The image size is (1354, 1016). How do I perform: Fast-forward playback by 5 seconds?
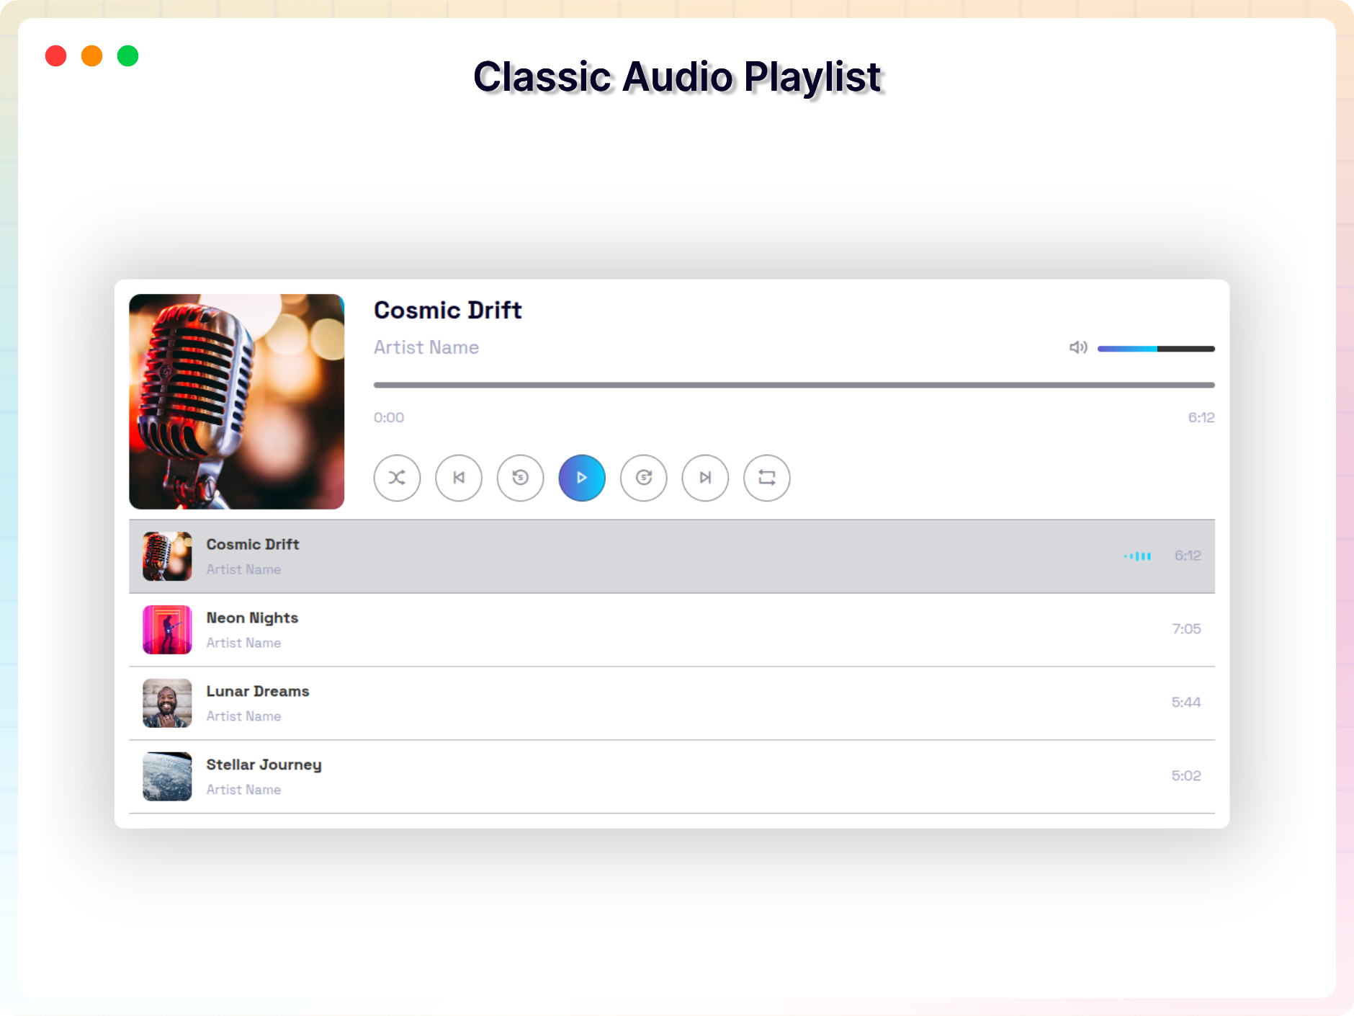643,478
